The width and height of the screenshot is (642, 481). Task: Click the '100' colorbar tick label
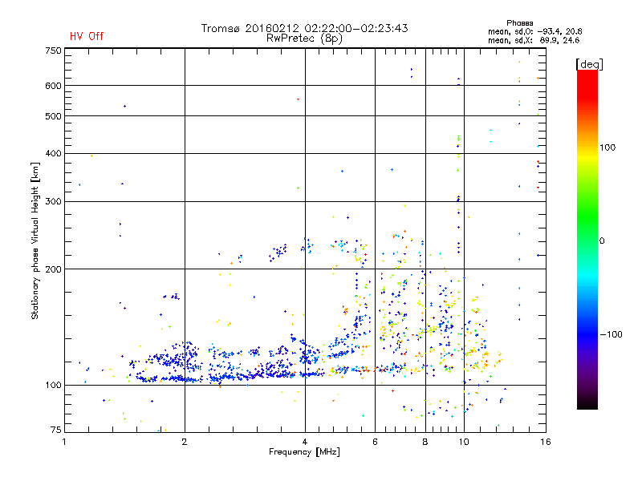[x=607, y=148]
